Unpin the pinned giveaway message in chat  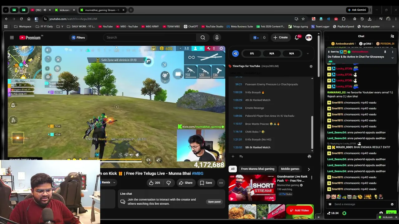(x=385, y=52)
